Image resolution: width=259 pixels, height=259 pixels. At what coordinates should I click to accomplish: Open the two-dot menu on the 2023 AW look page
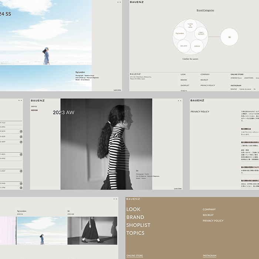point(179,101)
